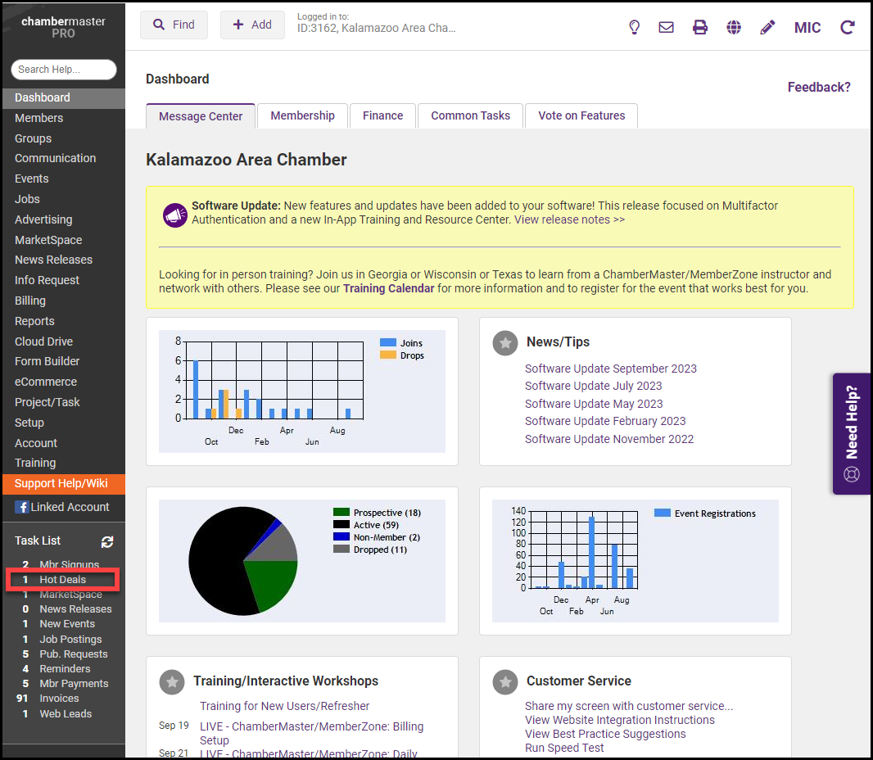
Task: Open the envelope mail icon
Action: 667,27
